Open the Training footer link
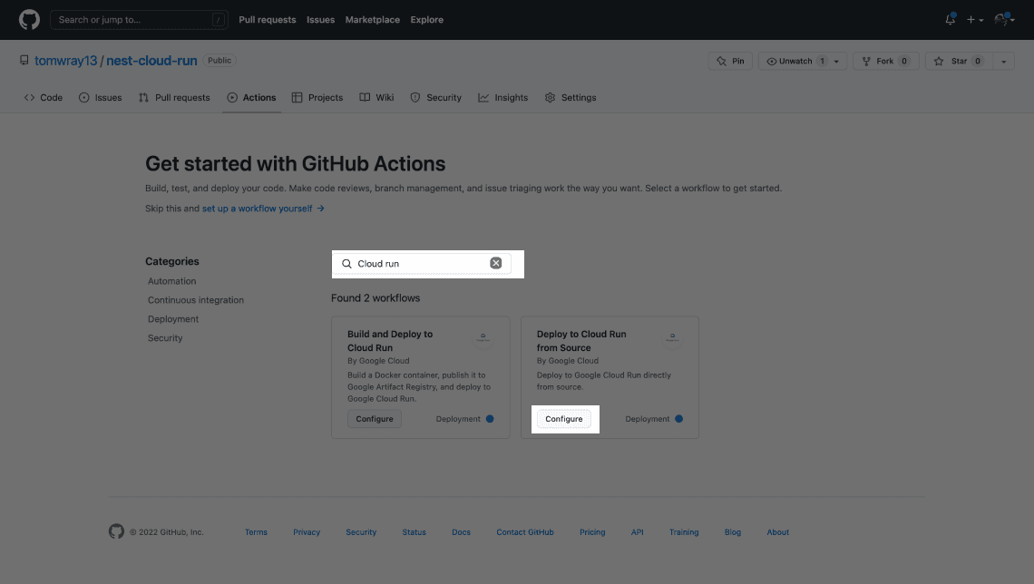The width and height of the screenshot is (1034, 584). click(x=684, y=532)
